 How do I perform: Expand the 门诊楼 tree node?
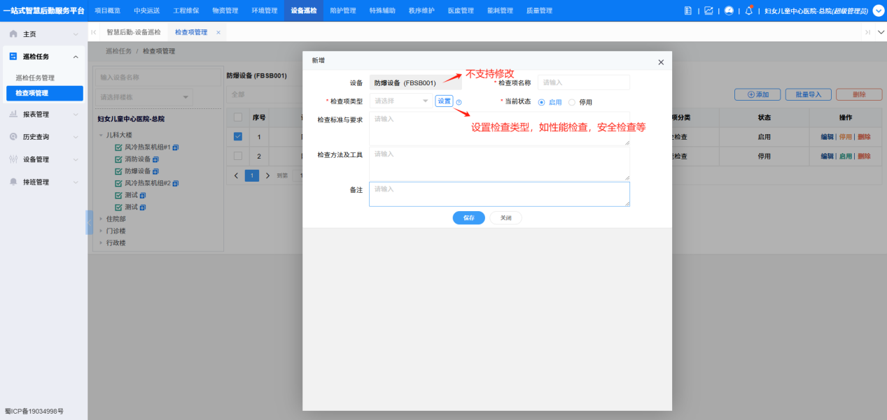pos(101,231)
